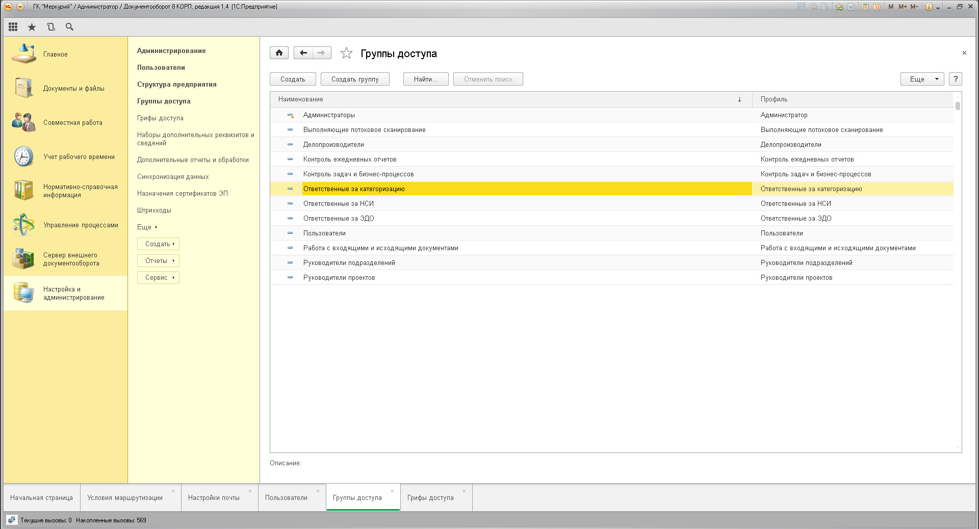The image size is (979, 529).
Task: Open Нормативно-справочная информация section
Action: (x=65, y=191)
